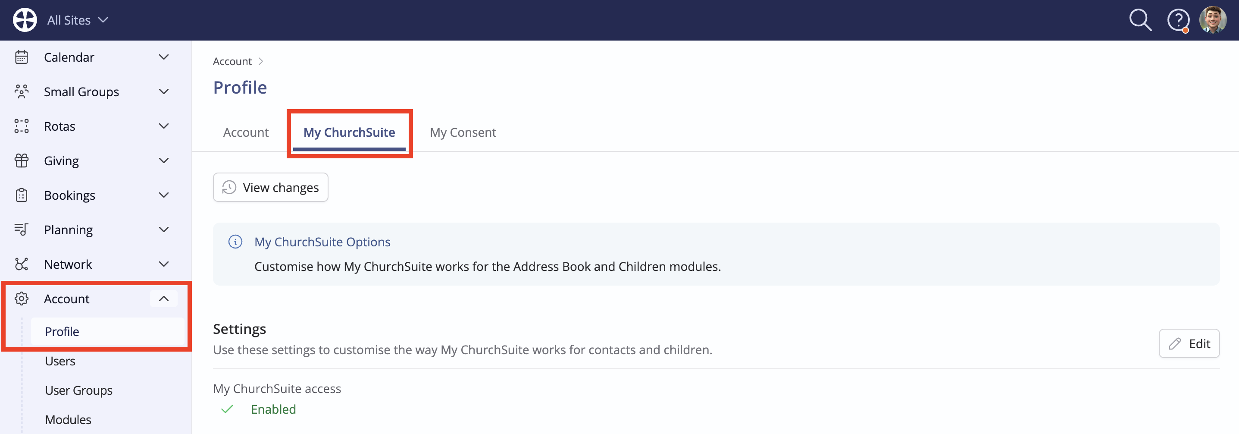Image resolution: width=1239 pixels, height=434 pixels.
Task: Click the Edit settings button
Action: pos(1189,343)
